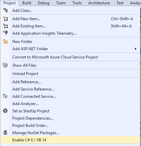The image size is (141, 146).
Task: Open the Architecture menu
Action: point(99,3)
